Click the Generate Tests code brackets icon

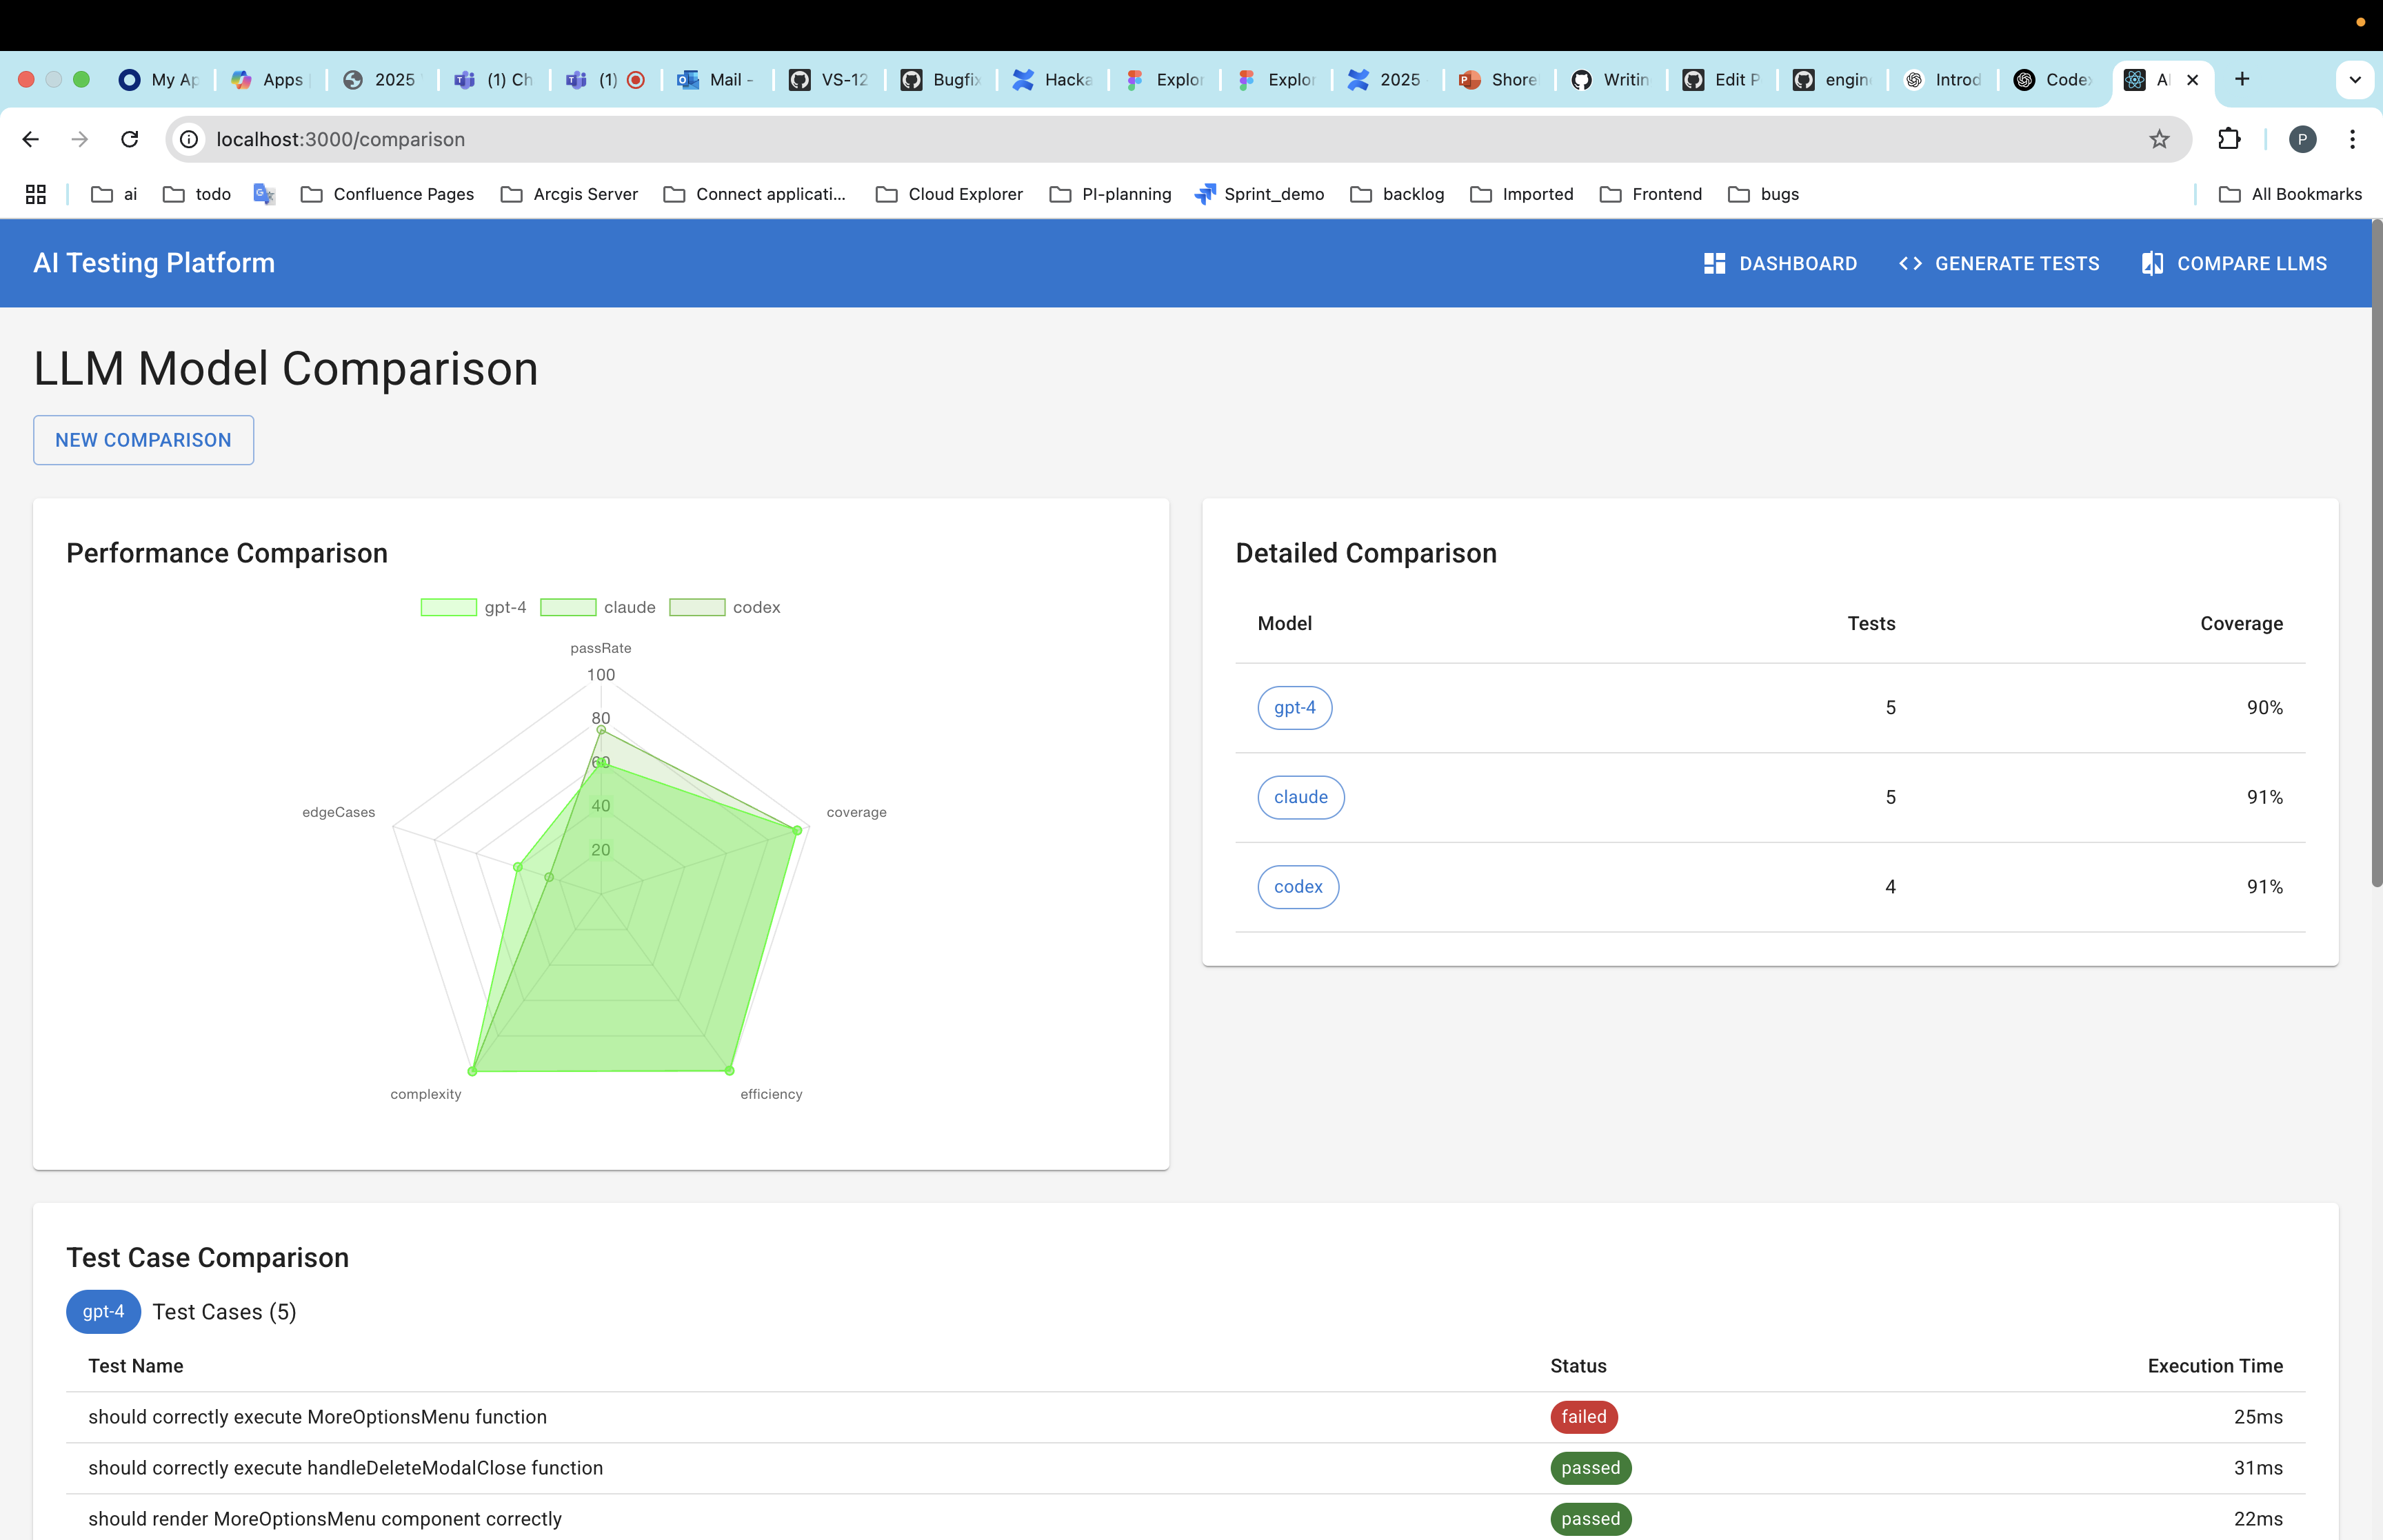[x=1910, y=263]
